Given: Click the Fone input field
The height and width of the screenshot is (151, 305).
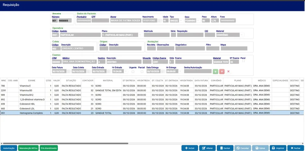Looking at the screenshot, I should (x=228, y=21).
